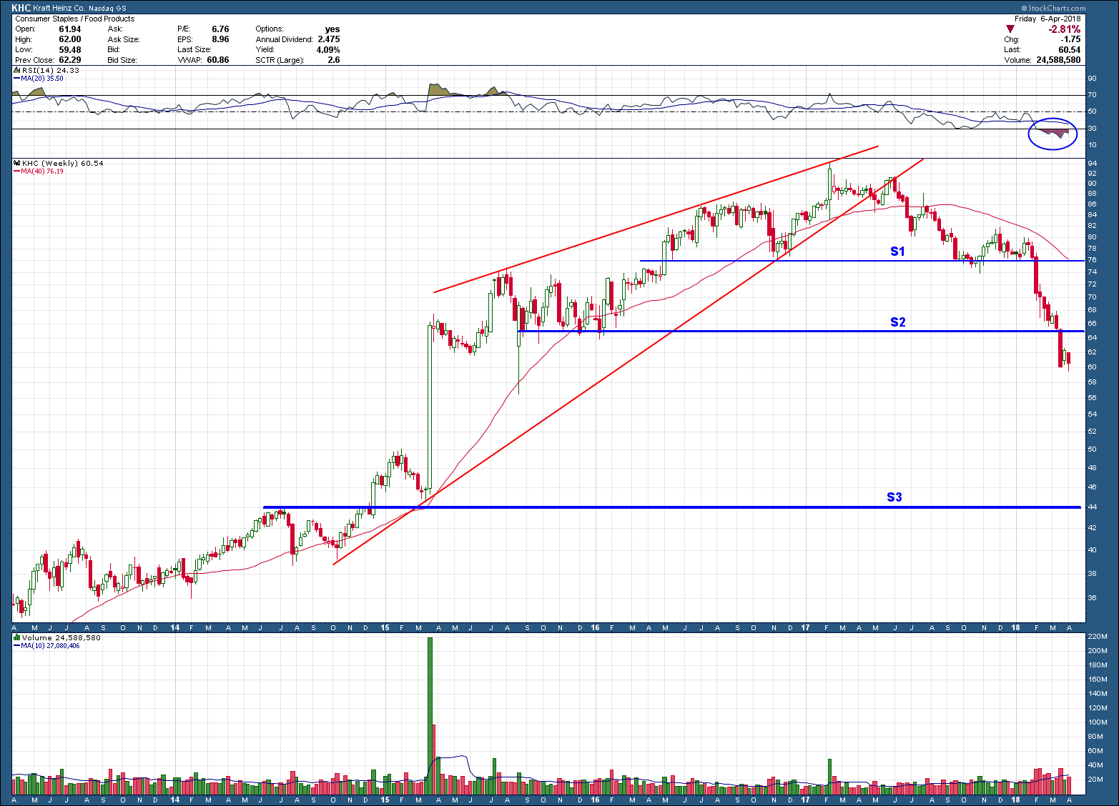The width and height of the screenshot is (1119, 806).
Task: Click the SCTR (Large) value 2.6
Action: (334, 60)
